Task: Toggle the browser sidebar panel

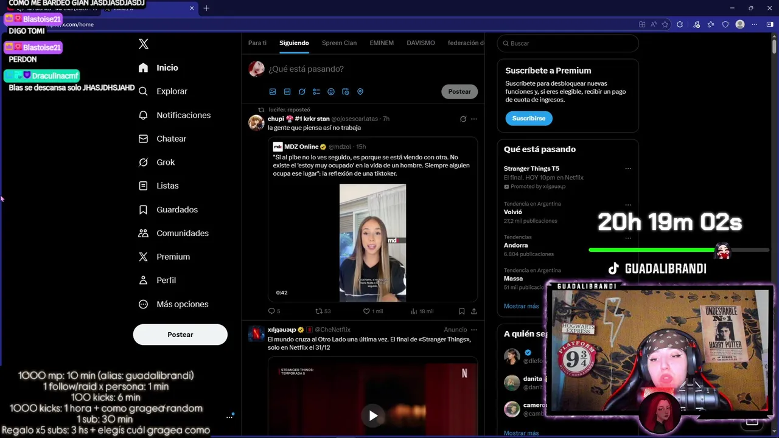Action: [770, 24]
